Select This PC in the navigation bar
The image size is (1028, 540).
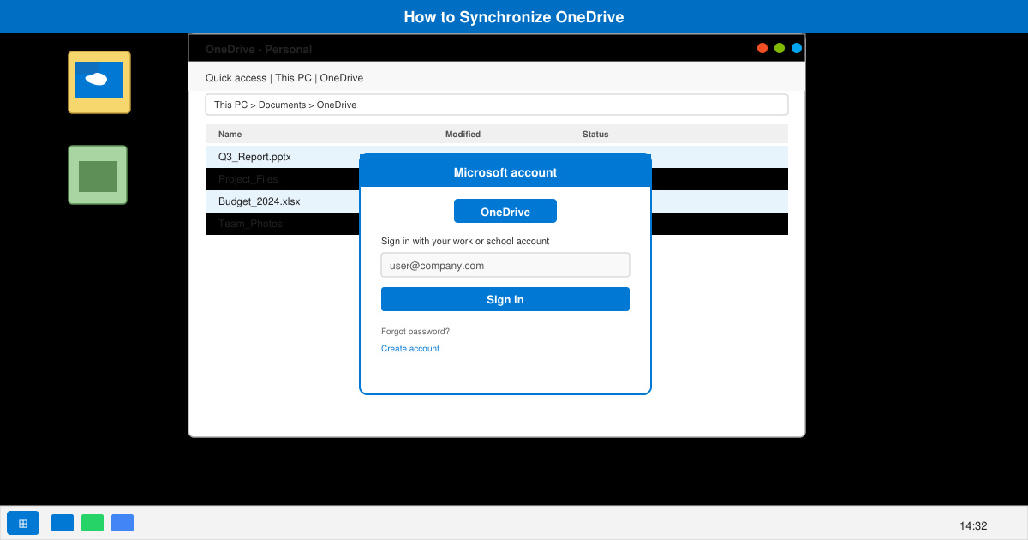[x=293, y=78]
